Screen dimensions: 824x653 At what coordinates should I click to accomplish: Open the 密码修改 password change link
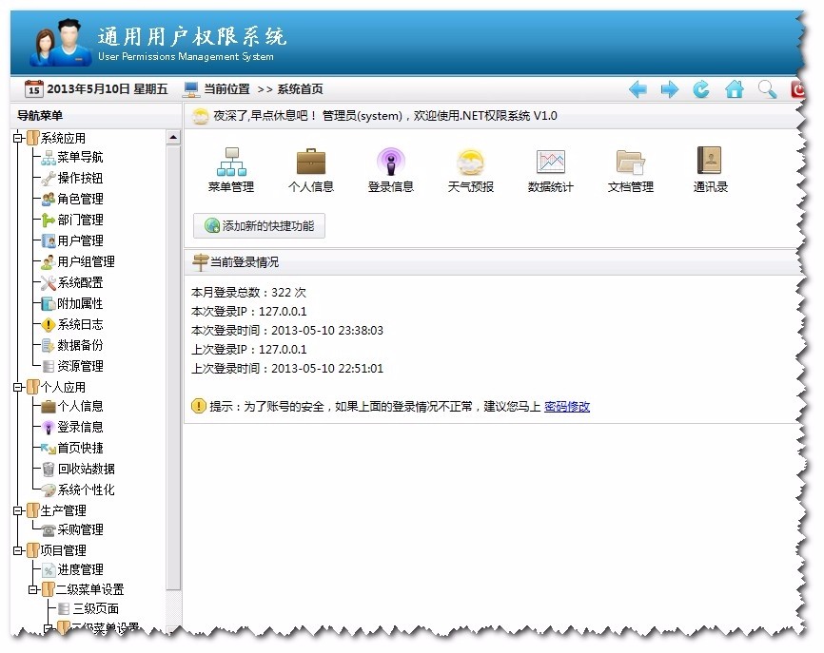coord(567,405)
